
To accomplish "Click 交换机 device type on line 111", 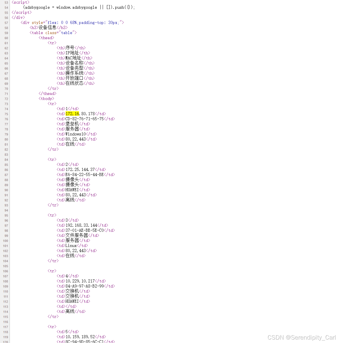I will point(72,296).
